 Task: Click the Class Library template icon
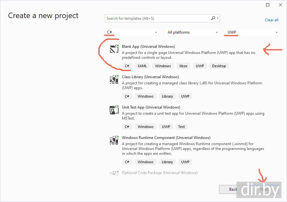114,79
